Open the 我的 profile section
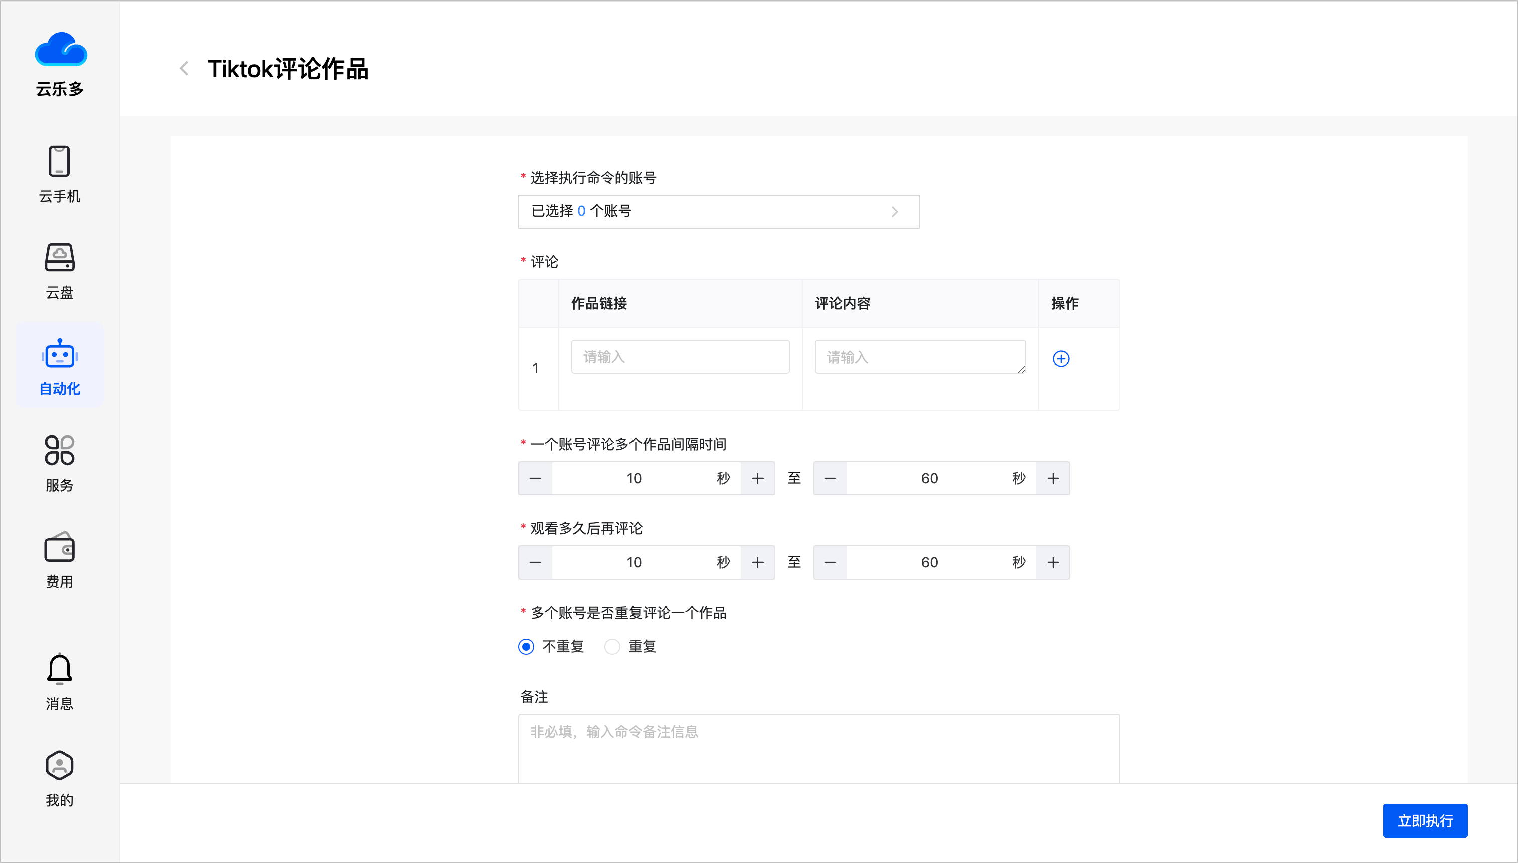Image resolution: width=1518 pixels, height=863 pixels. 59,779
